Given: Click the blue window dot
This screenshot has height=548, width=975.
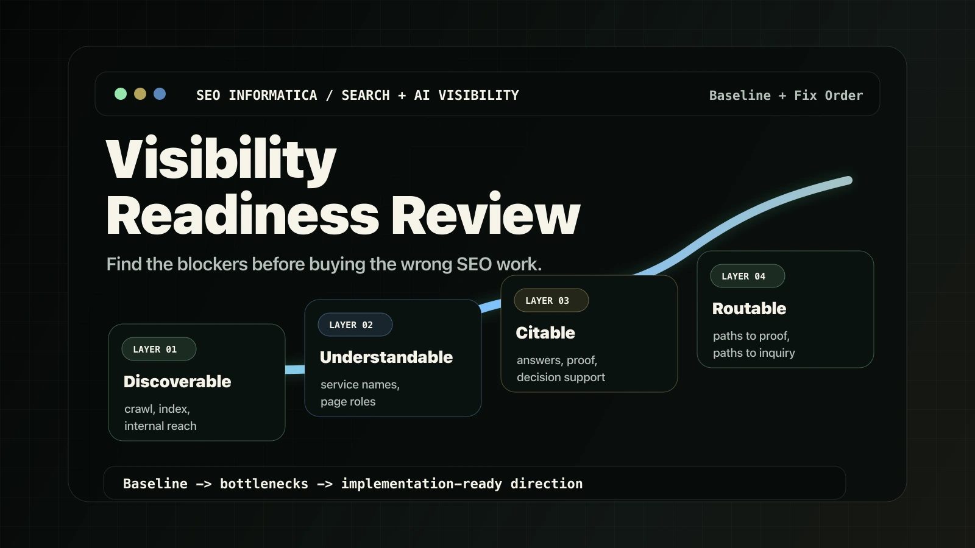Looking at the screenshot, I should 160,94.
